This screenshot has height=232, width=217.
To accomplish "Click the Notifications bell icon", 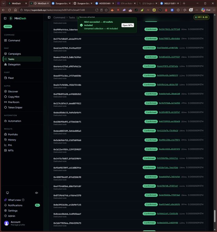I will pyautogui.click(x=5, y=205).
